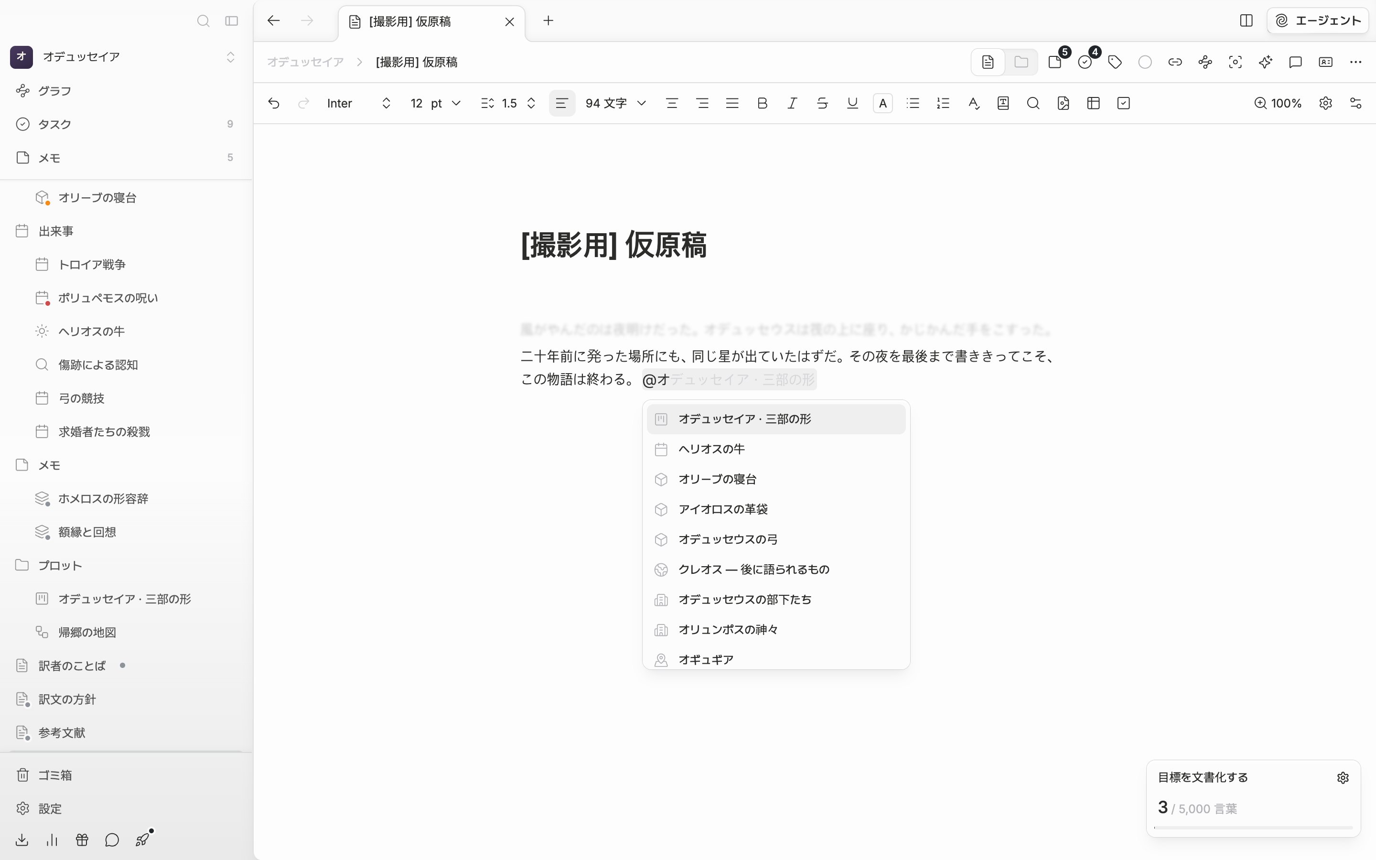Select center text alignment
The width and height of the screenshot is (1376, 860).
[672, 103]
